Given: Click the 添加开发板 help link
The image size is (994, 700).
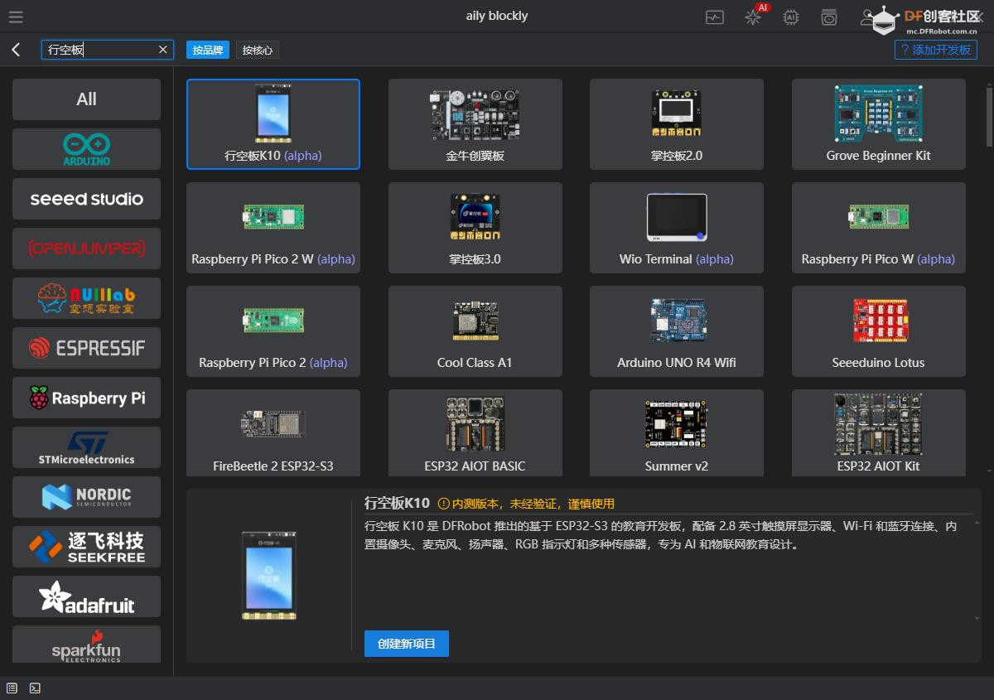Looking at the screenshot, I should (x=936, y=50).
